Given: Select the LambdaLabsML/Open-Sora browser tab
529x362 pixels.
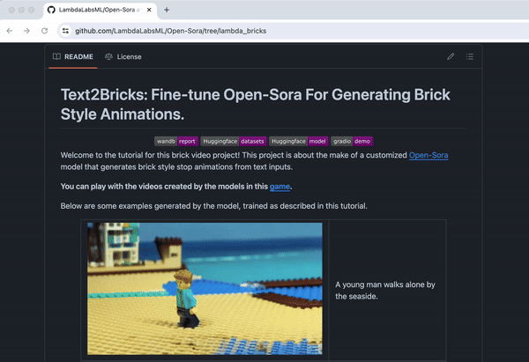Looking at the screenshot, I should point(100,10).
